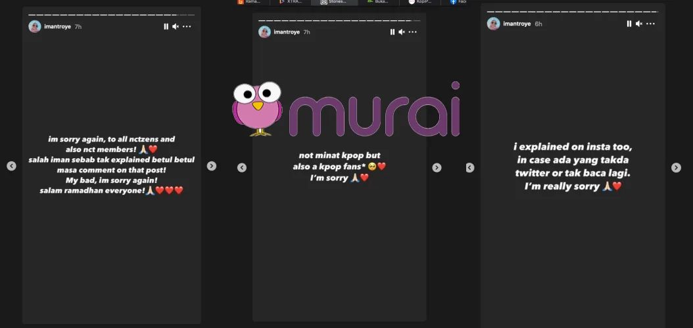Open more options on the right story

click(650, 24)
